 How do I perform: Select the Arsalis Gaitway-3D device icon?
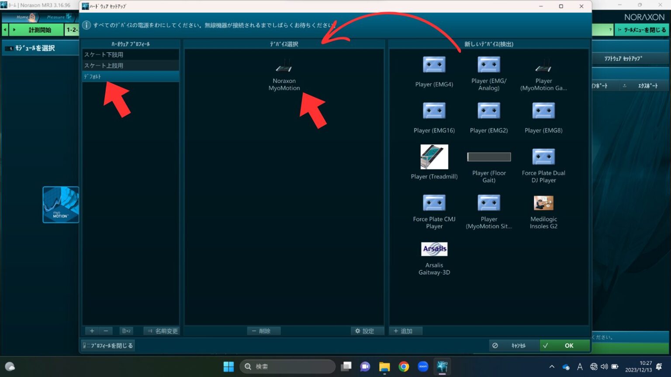(434, 249)
